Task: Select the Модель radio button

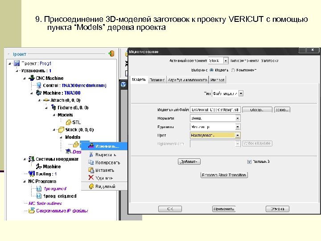Action: [211, 70]
